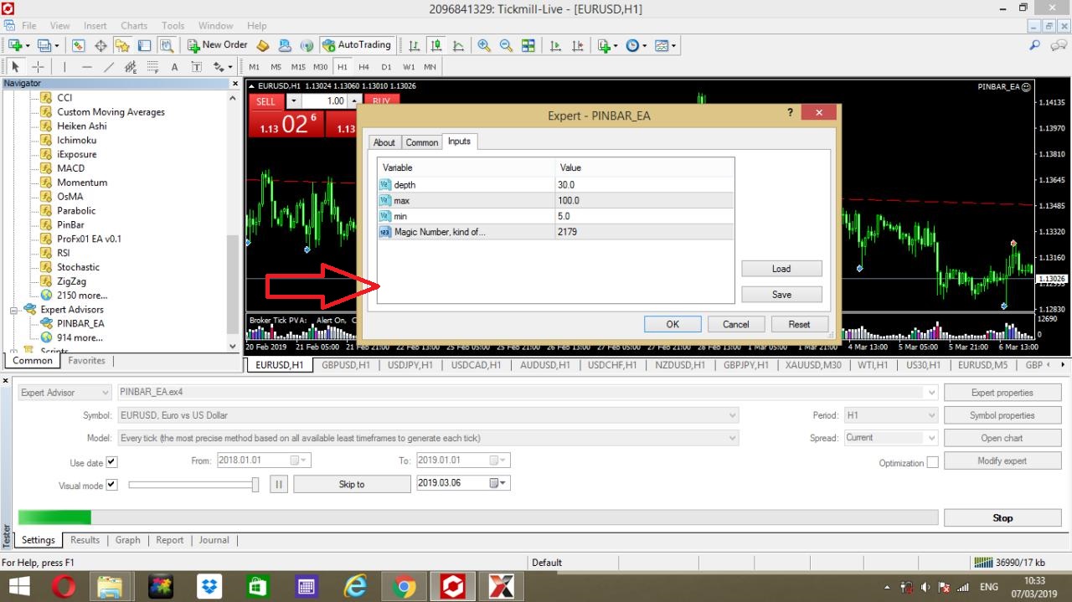Toggle the Market Watch window icon
The image size is (1072, 602).
pos(79,45)
